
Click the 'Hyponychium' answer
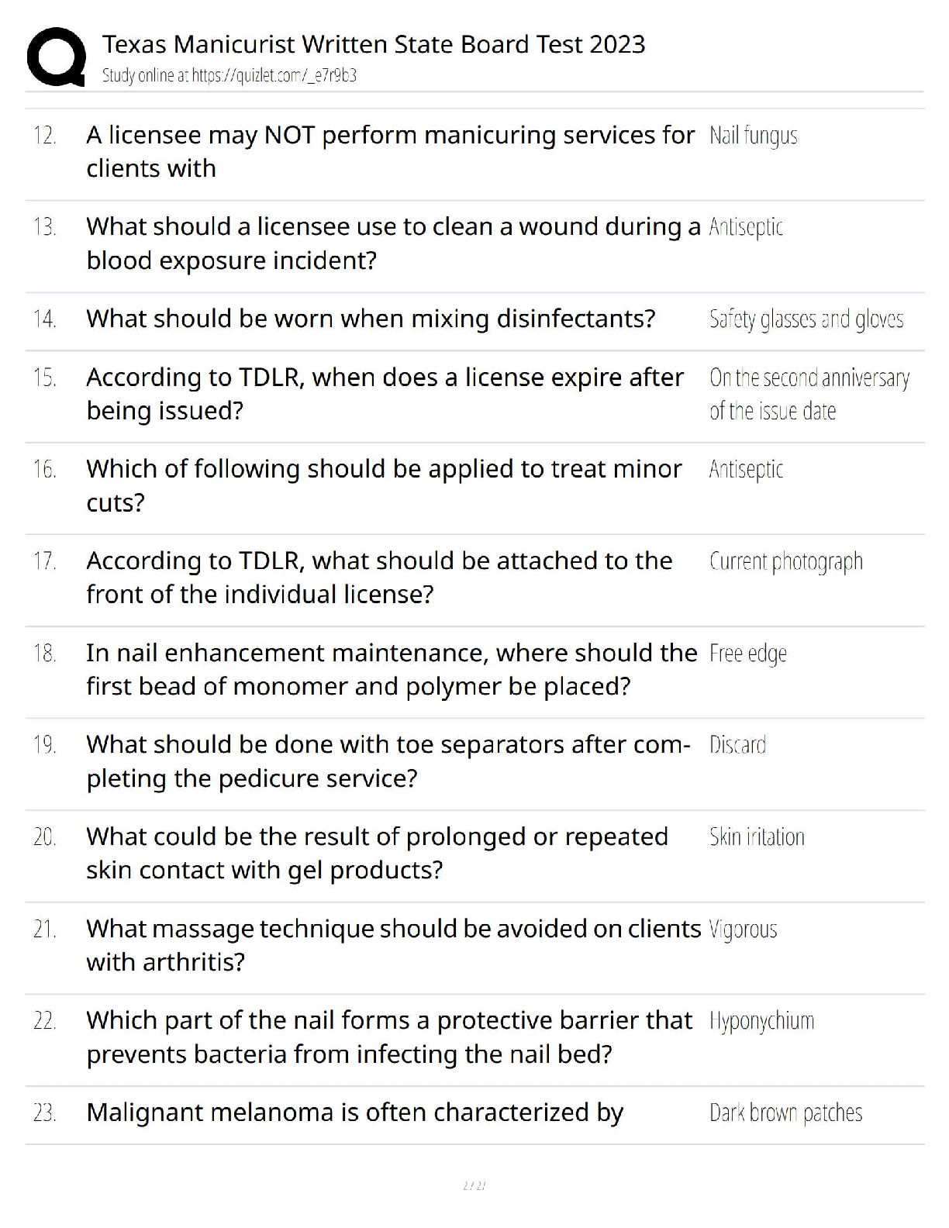click(x=761, y=1021)
